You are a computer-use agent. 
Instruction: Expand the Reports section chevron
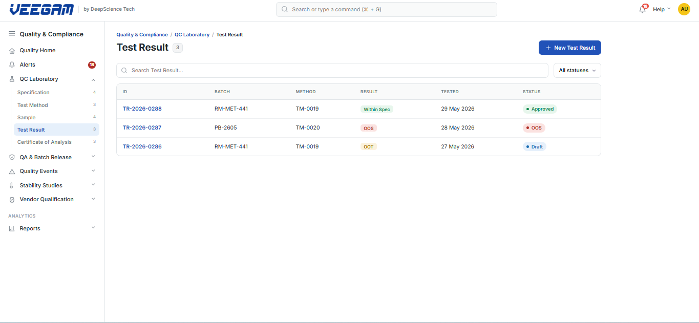[x=93, y=228]
